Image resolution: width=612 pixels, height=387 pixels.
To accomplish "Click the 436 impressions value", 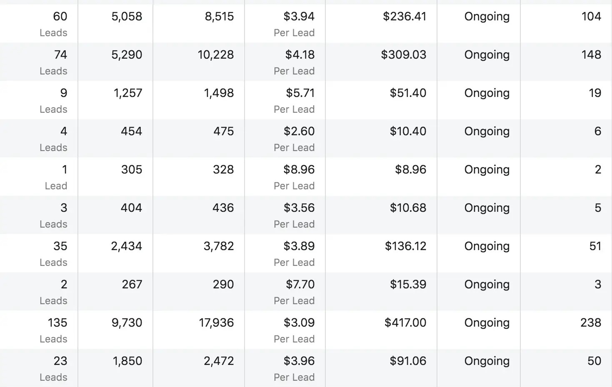I will tap(223, 208).
